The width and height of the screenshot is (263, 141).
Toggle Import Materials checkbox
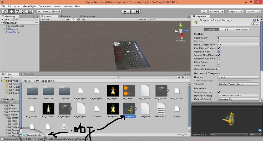coord(219,92)
